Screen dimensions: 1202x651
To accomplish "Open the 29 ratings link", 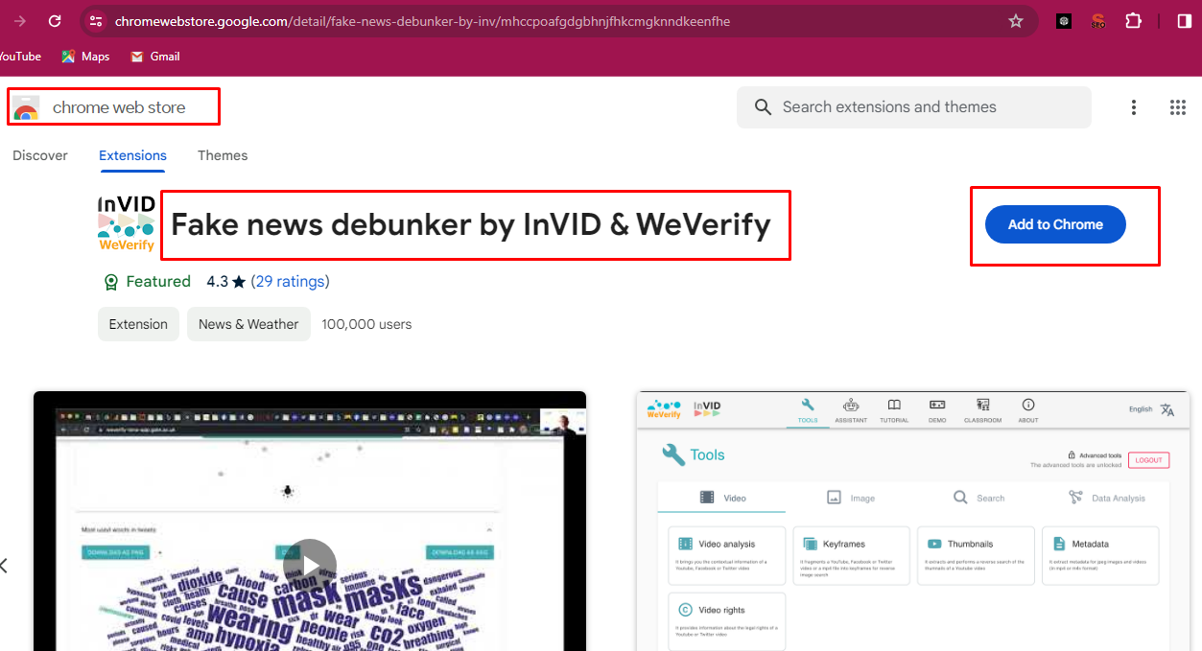I will 290,281.
